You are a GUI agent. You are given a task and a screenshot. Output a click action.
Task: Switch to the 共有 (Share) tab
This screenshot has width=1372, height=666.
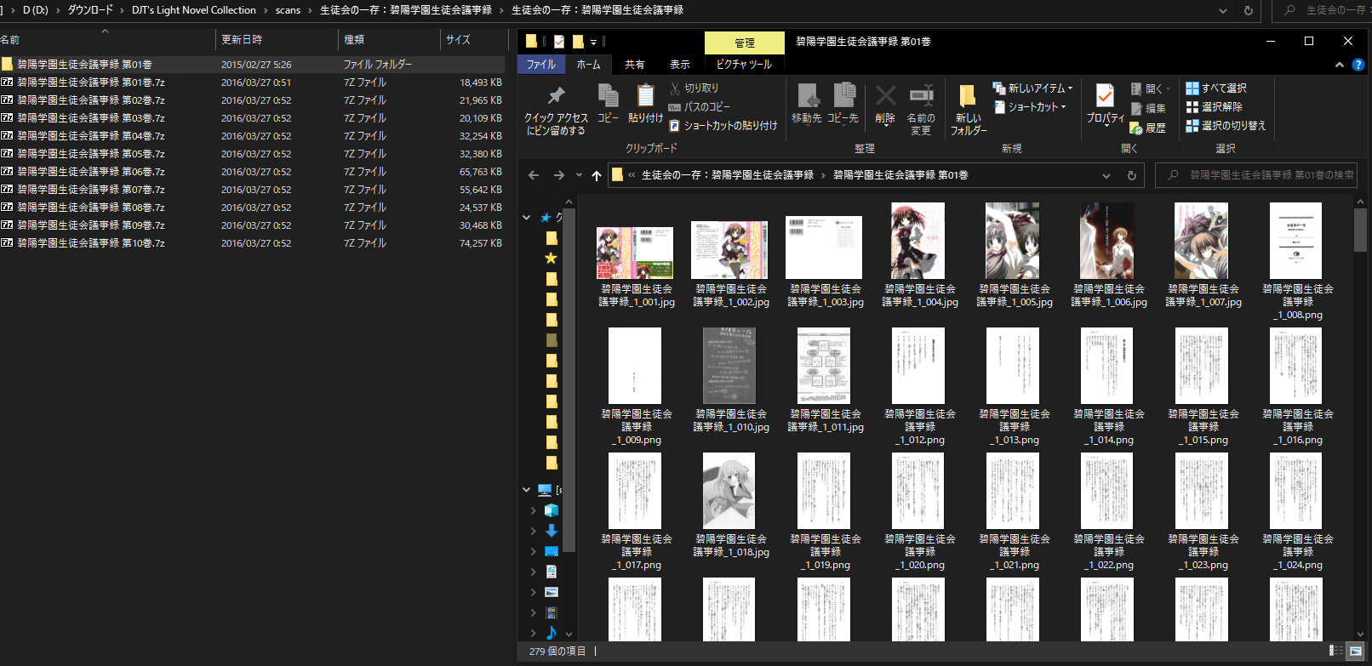click(634, 65)
